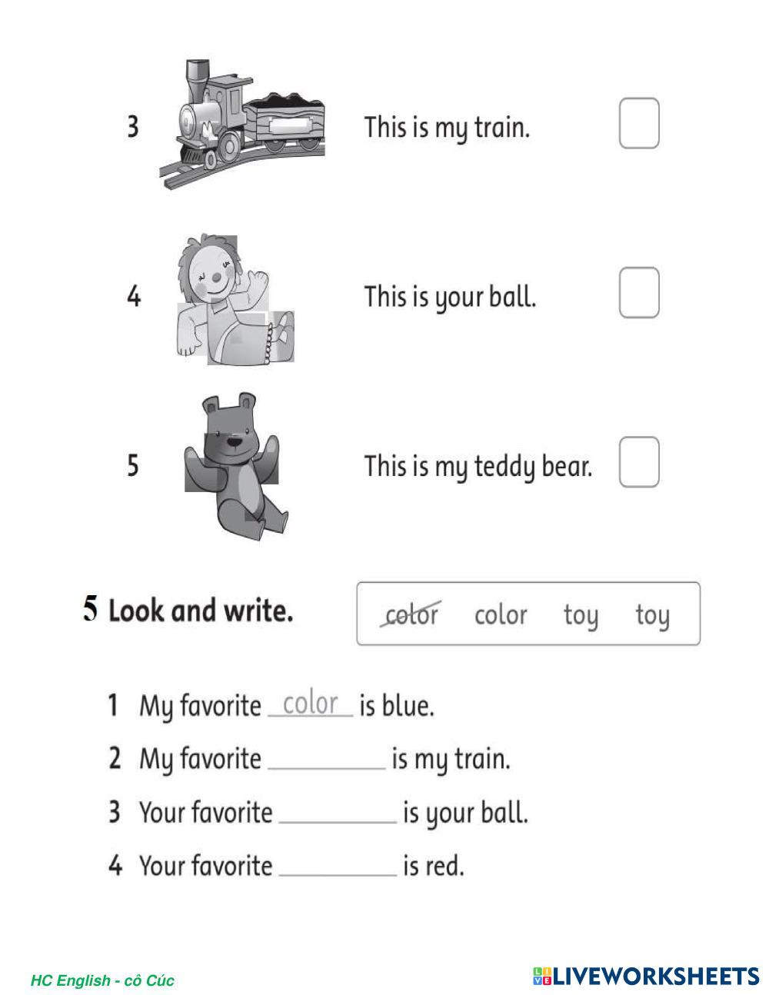The width and height of the screenshot is (769, 995).
Task: Select the doll picture in item 4
Action: [x=234, y=300]
